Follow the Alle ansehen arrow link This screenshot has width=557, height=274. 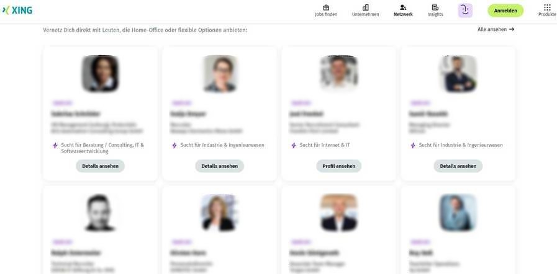496,29
